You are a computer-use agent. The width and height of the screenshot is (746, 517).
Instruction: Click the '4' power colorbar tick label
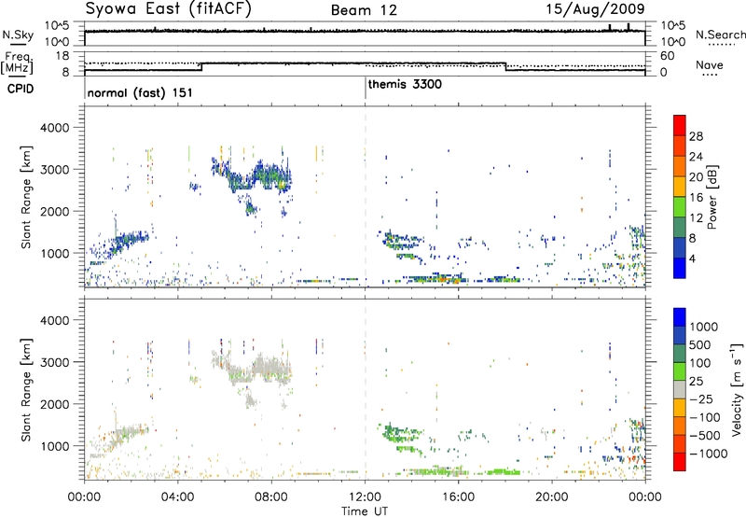click(693, 258)
